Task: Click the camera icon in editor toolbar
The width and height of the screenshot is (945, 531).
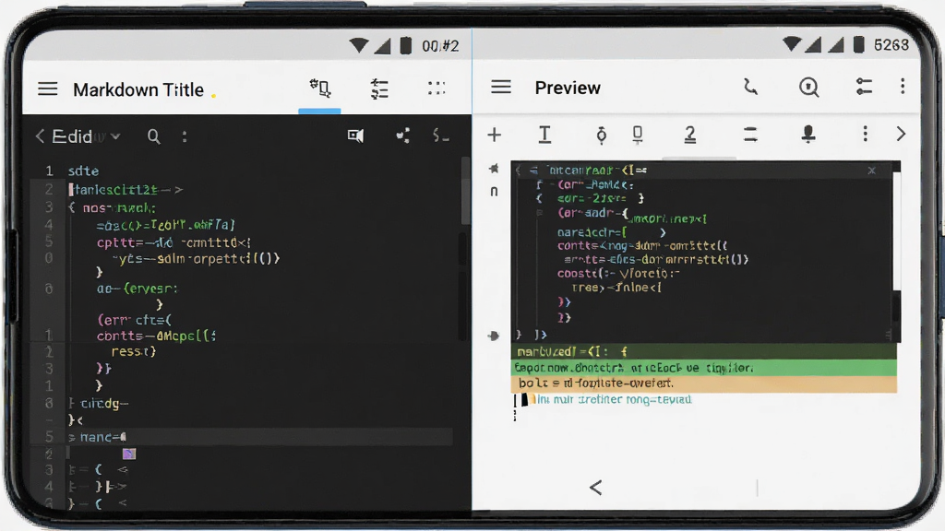Action: coord(355,136)
